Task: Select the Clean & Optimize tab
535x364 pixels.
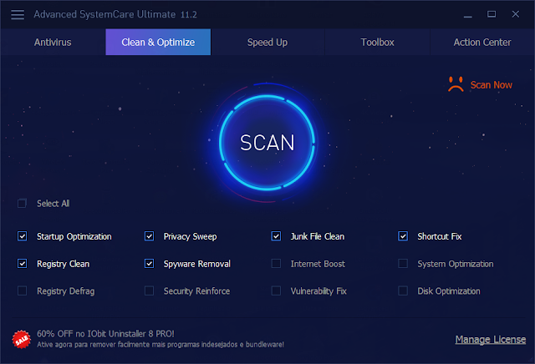Action: pyautogui.click(x=158, y=43)
